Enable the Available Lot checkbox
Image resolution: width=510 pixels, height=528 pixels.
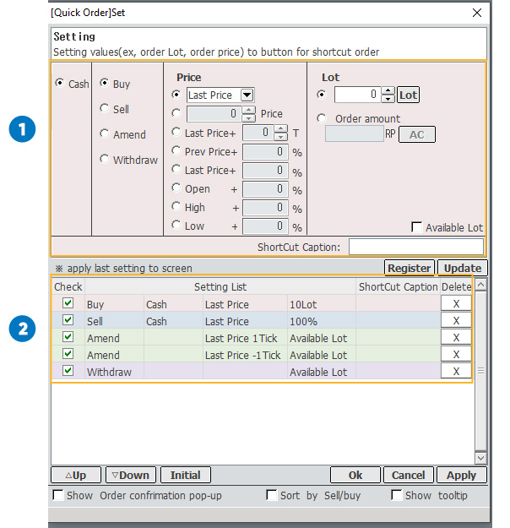click(416, 227)
